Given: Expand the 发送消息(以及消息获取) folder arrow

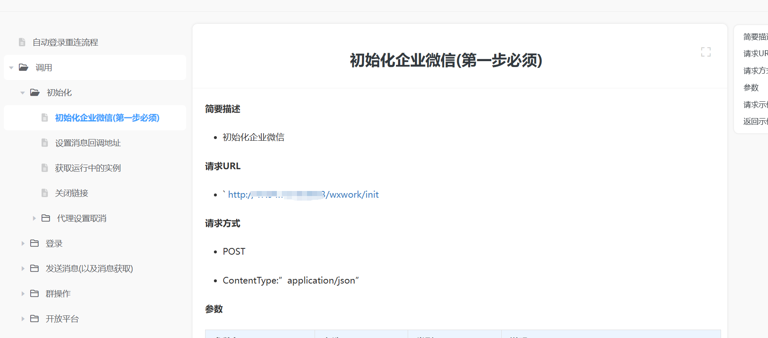Looking at the screenshot, I should [x=23, y=268].
